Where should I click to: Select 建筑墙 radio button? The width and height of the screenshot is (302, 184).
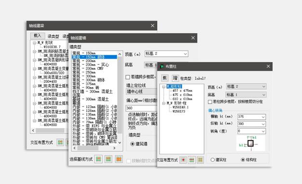(132, 144)
